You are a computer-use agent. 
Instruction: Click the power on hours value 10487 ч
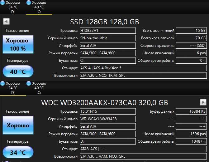(191, 141)
